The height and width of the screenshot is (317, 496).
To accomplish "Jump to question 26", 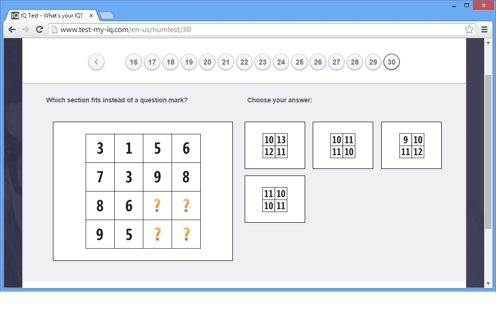I will point(318,62).
